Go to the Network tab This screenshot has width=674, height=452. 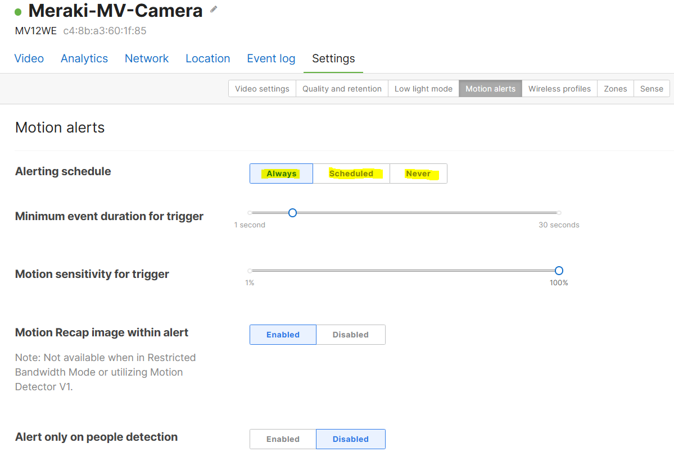147,58
